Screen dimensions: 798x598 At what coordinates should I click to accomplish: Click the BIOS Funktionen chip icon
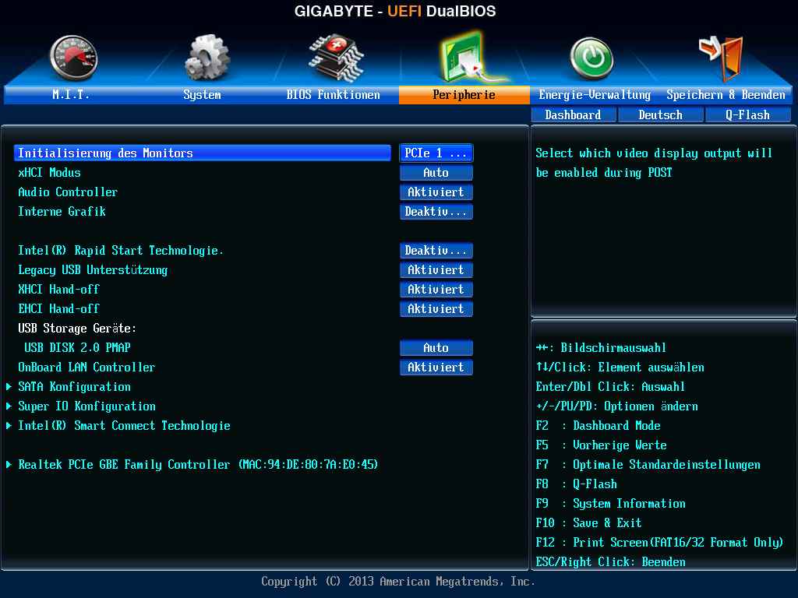pyautogui.click(x=336, y=58)
